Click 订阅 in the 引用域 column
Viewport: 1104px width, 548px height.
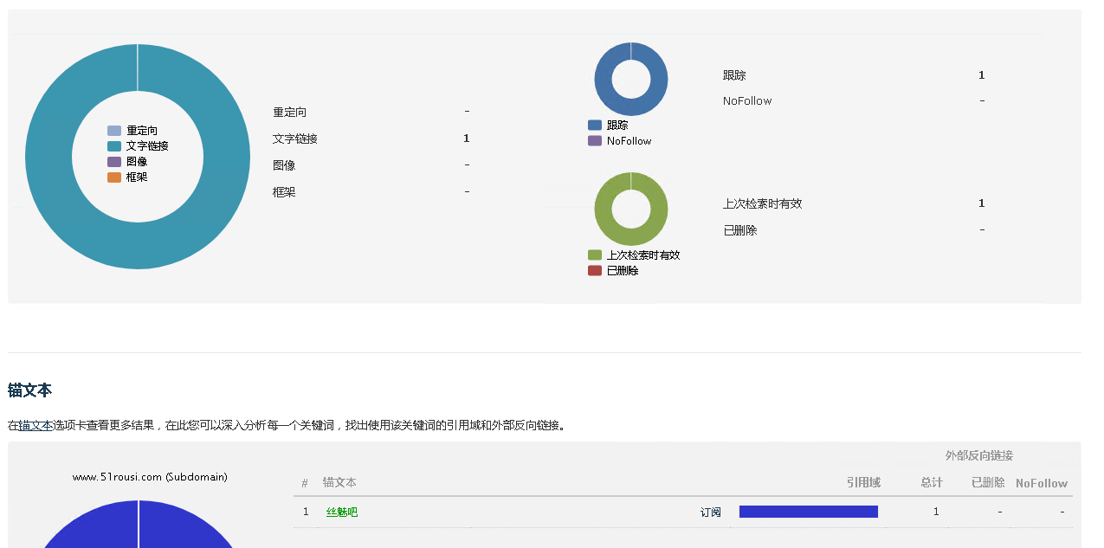[710, 513]
